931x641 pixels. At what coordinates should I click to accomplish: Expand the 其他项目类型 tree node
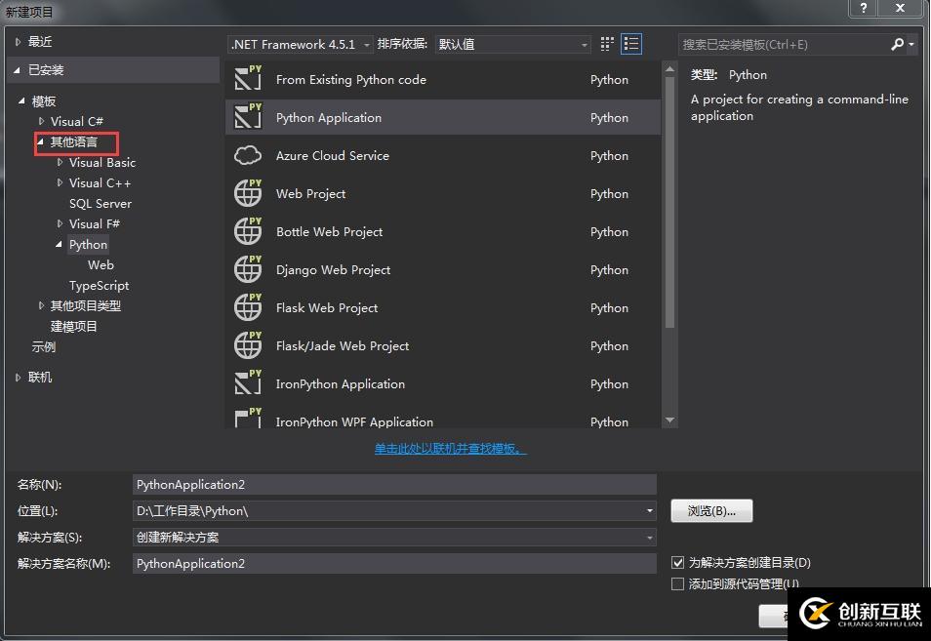42,305
